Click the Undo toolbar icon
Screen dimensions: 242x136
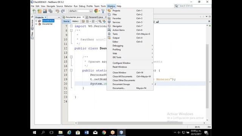57,11
